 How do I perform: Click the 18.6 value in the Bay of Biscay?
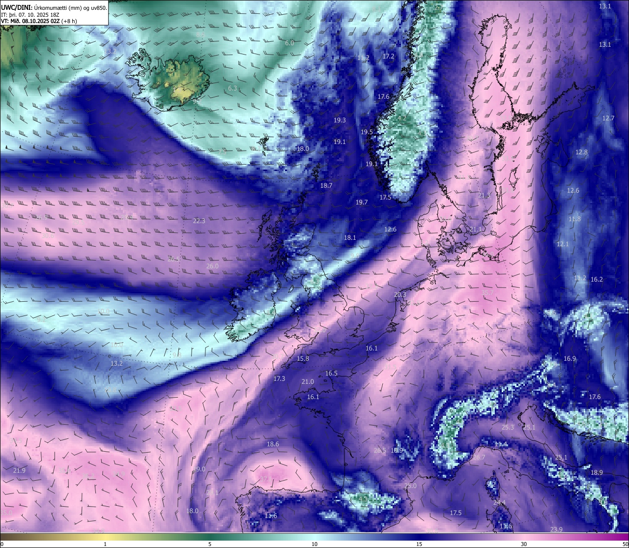pyautogui.click(x=273, y=444)
